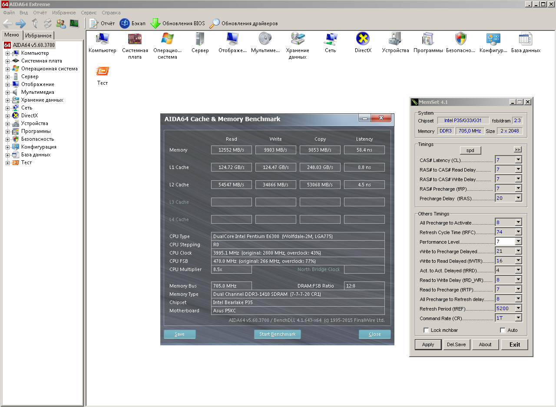The height and width of the screenshot is (407, 556).
Task: Click the Apply button in MemSet
Action: (428, 344)
